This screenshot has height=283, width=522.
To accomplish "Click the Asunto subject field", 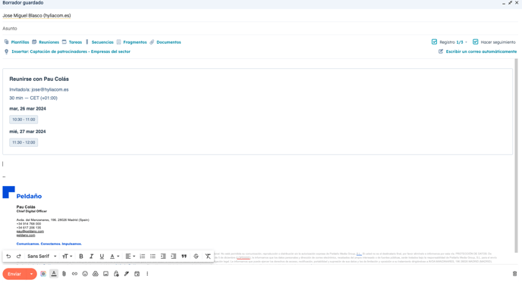I will tap(259, 29).
